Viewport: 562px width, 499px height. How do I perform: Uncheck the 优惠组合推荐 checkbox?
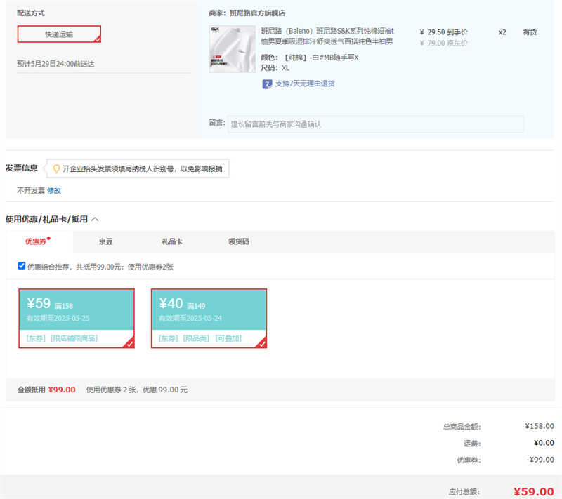pos(22,266)
